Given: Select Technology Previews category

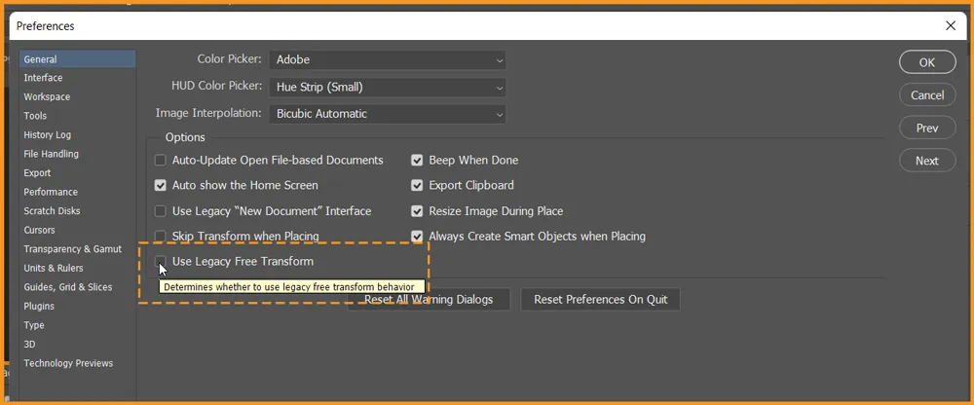Looking at the screenshot, I should (x=68, y=363).
